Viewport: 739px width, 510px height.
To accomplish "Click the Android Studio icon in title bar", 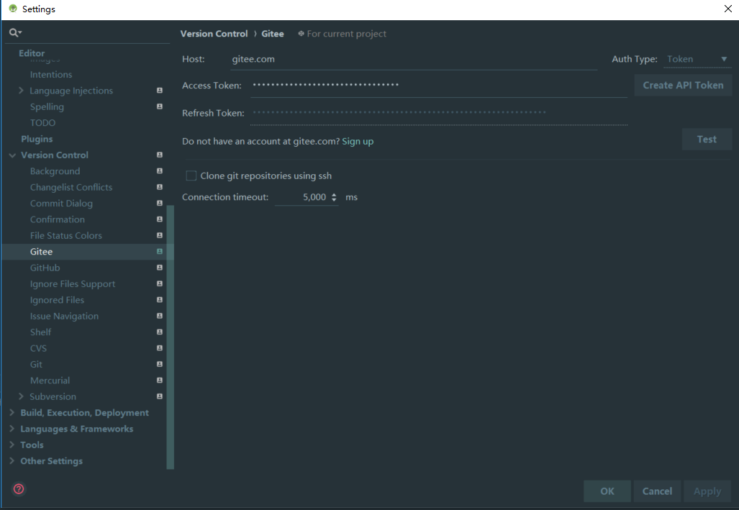I will [x=13, y=9].
